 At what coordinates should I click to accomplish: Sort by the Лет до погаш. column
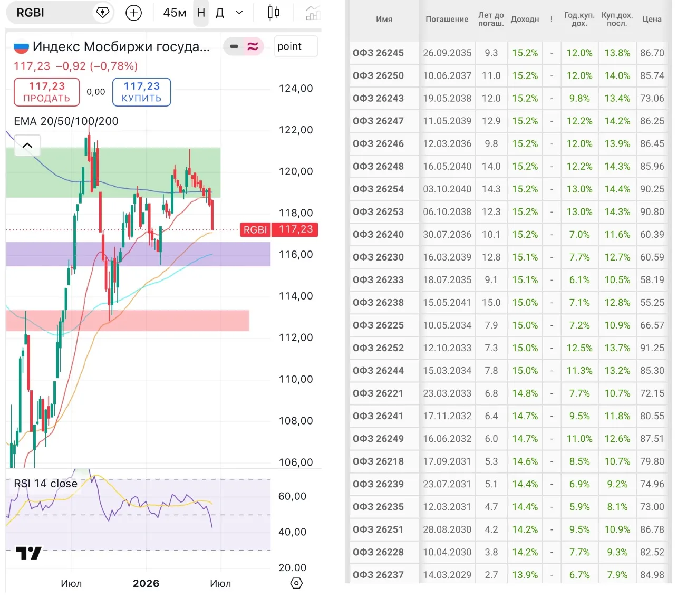[491, 20]
